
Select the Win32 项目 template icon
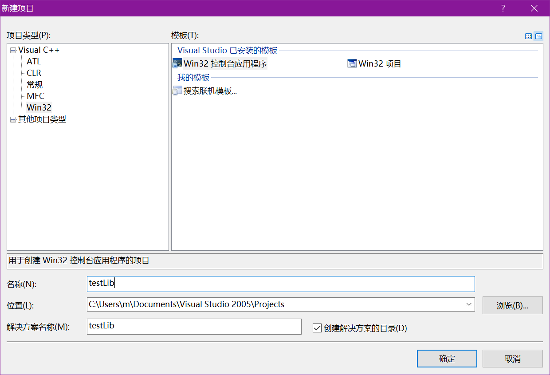point(352,63)
